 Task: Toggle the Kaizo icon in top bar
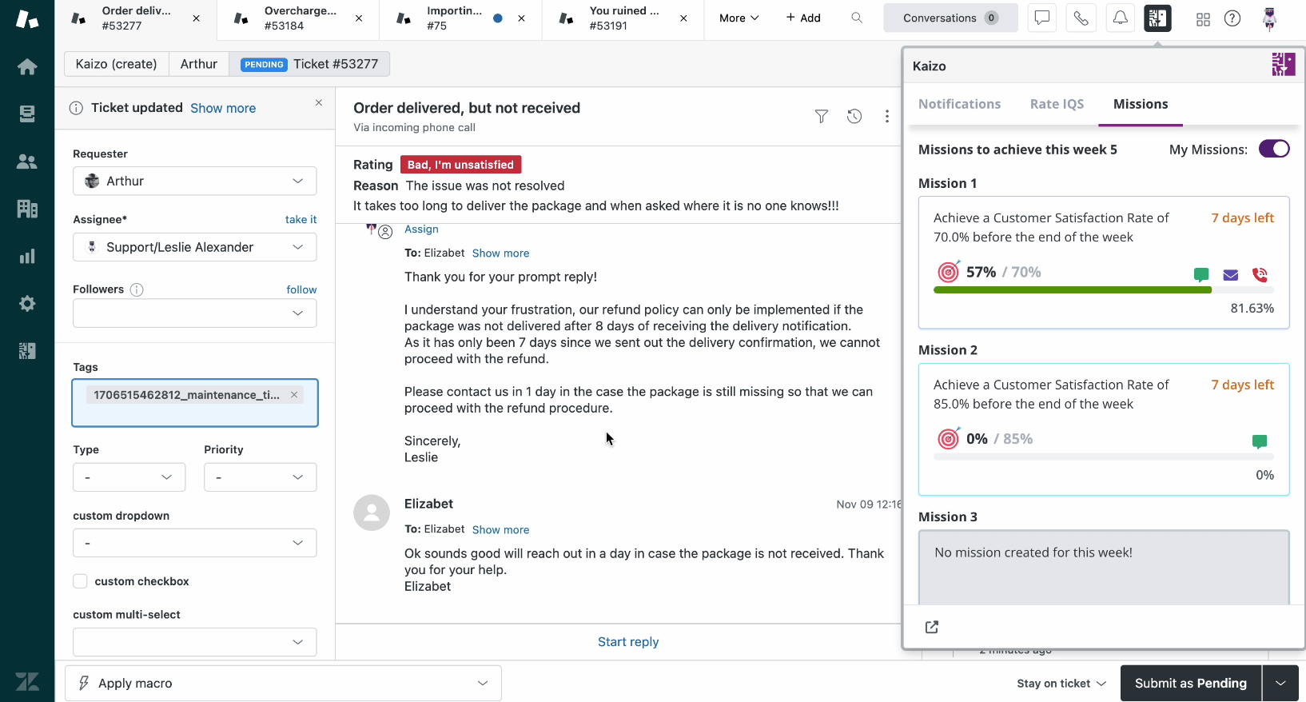pyautogui.click(x=1158, y=18)
